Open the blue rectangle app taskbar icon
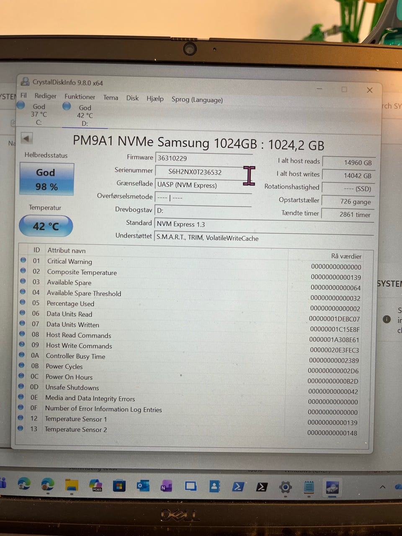 [x=191, y=486]
